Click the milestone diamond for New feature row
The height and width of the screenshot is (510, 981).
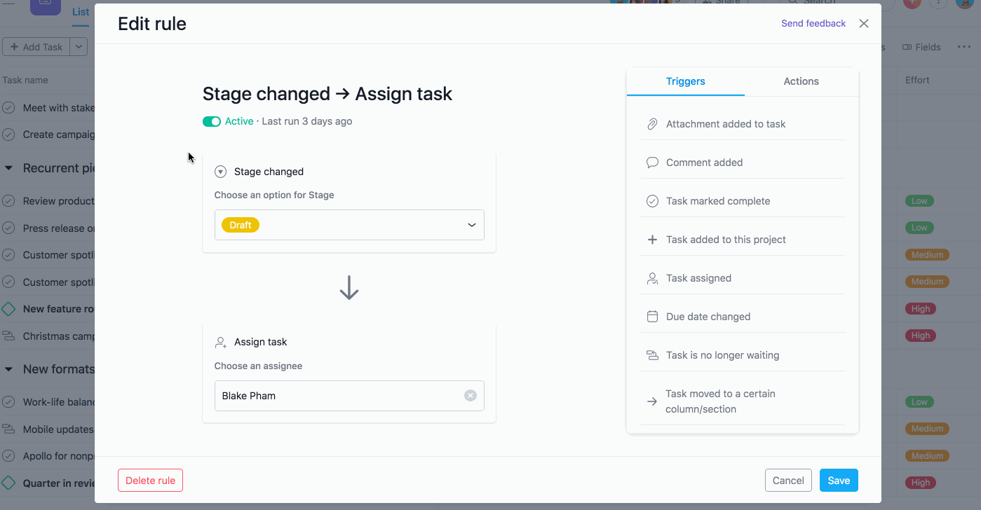tap(8, 309)
